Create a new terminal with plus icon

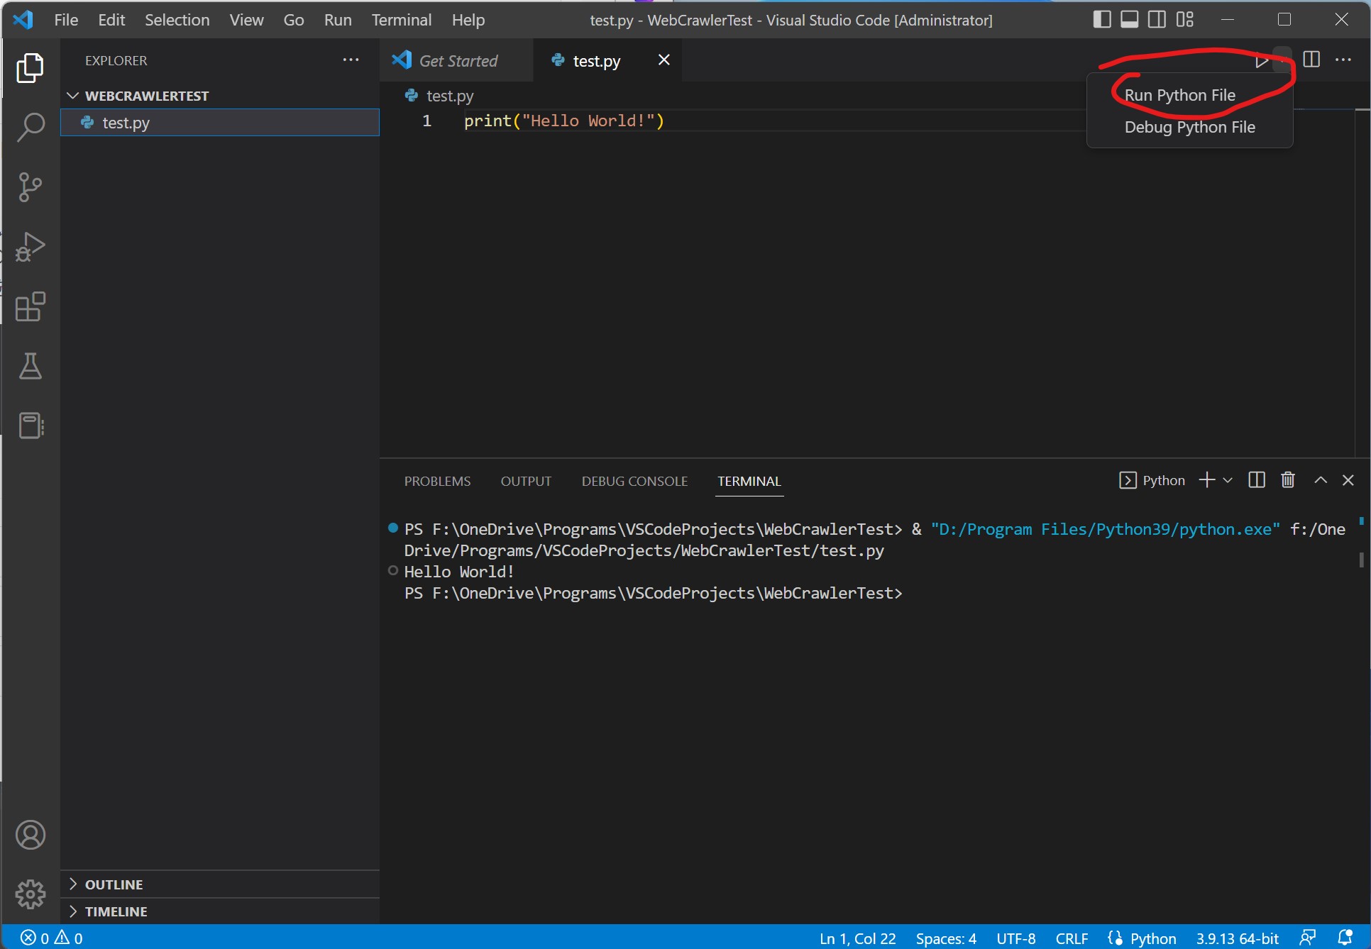(x=1206, y=480)
